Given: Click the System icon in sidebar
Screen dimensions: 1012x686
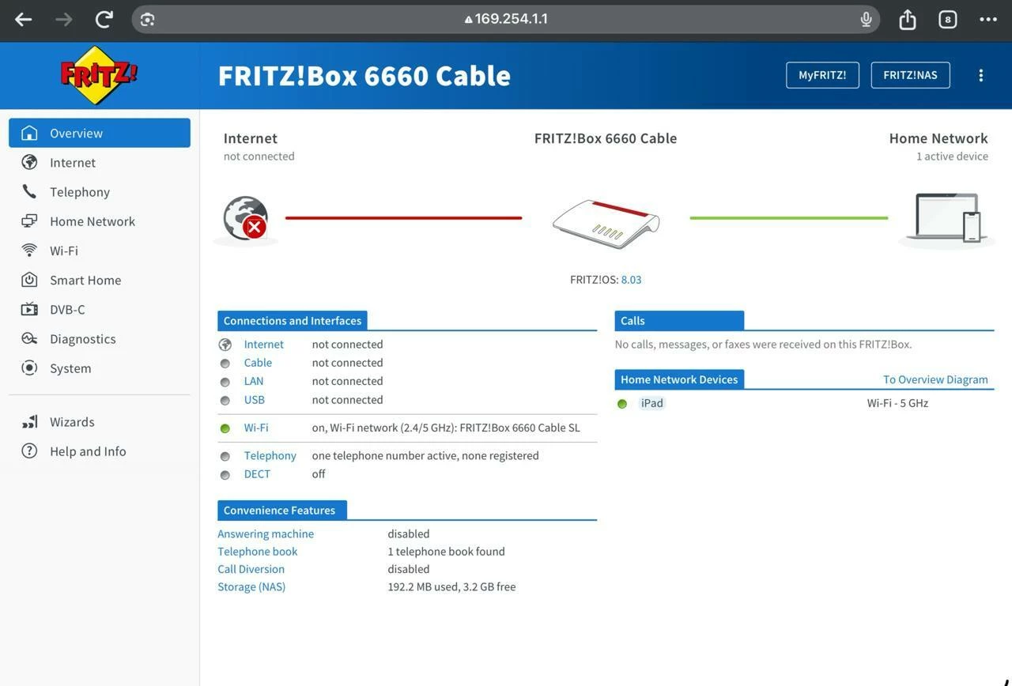Looking at the screenshot, I should click(29, 368).
